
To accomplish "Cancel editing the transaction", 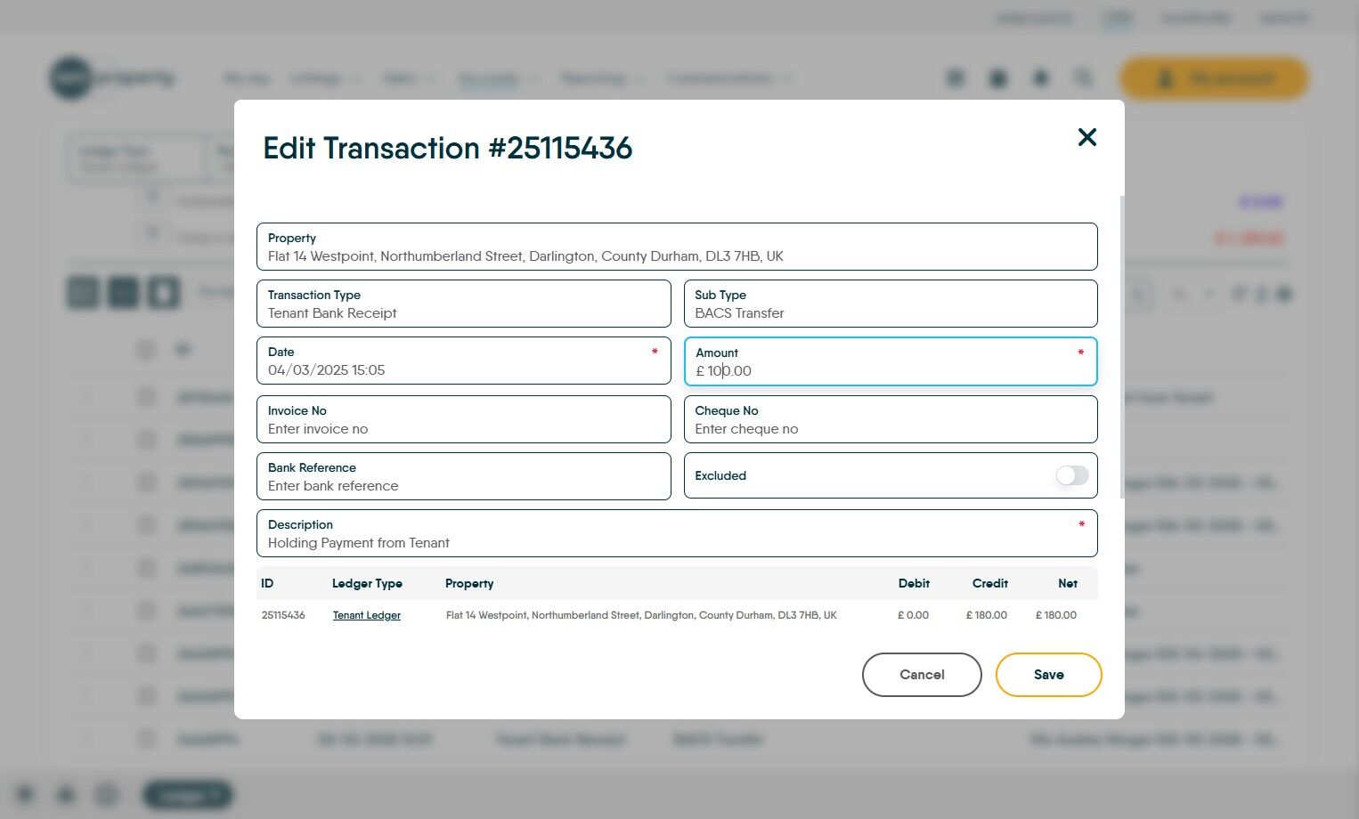I will point(922,675).
